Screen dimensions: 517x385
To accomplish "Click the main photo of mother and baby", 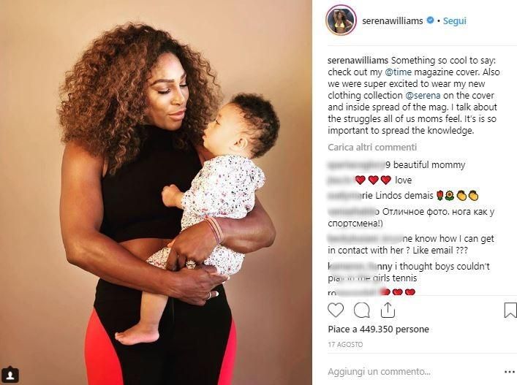I will coord(156,192).
